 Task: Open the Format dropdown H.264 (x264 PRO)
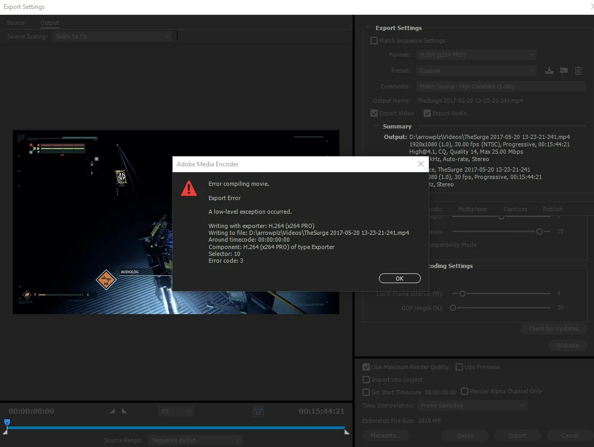476,55
